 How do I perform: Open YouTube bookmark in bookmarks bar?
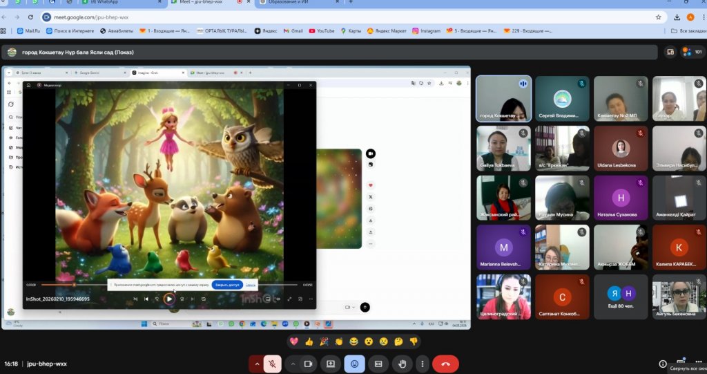pyautogui.click(x=322, y=31)
